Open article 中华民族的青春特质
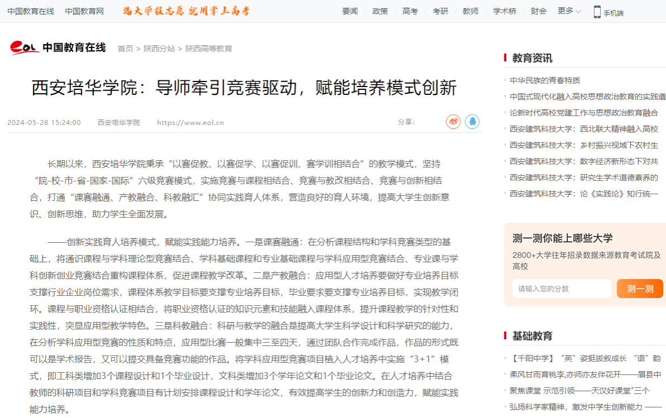 click(x=545, y=80)
